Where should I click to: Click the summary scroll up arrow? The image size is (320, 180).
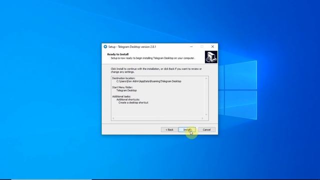pos(206,78)
